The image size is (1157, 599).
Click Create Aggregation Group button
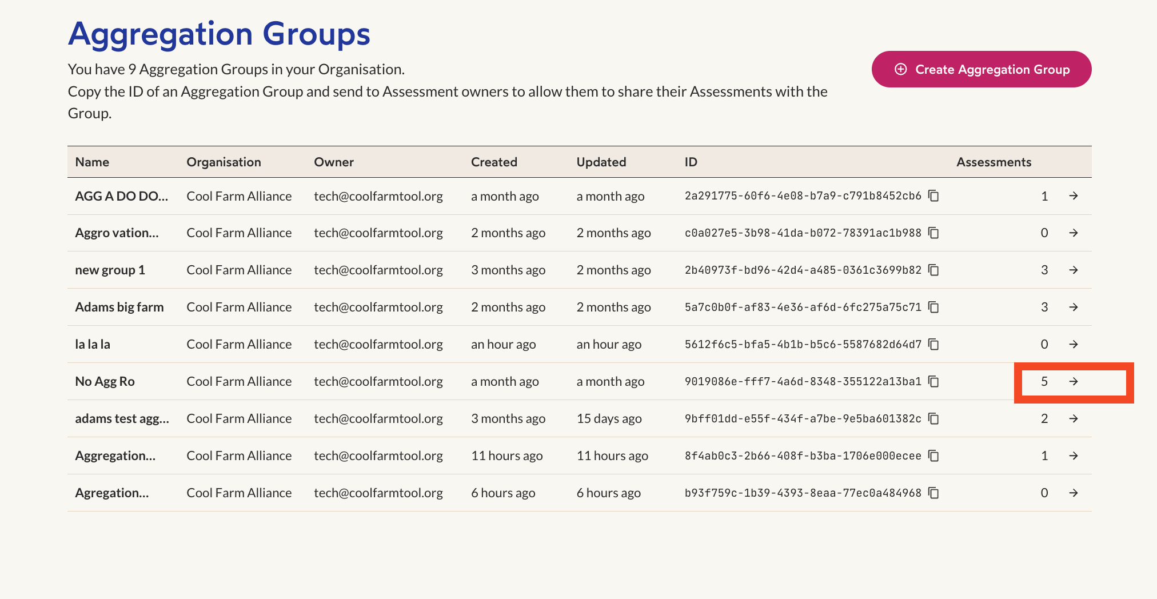pos(982,69)
